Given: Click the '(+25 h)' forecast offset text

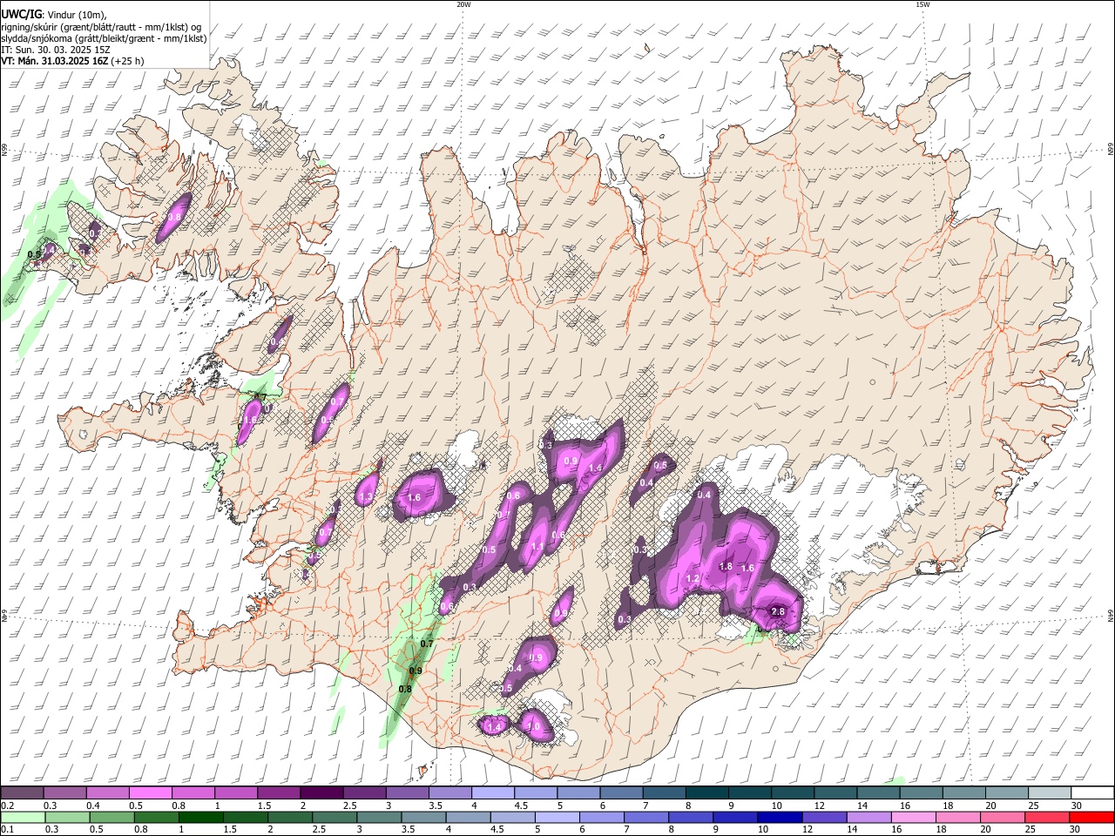Looking at the screenshot, I should 127,61.
